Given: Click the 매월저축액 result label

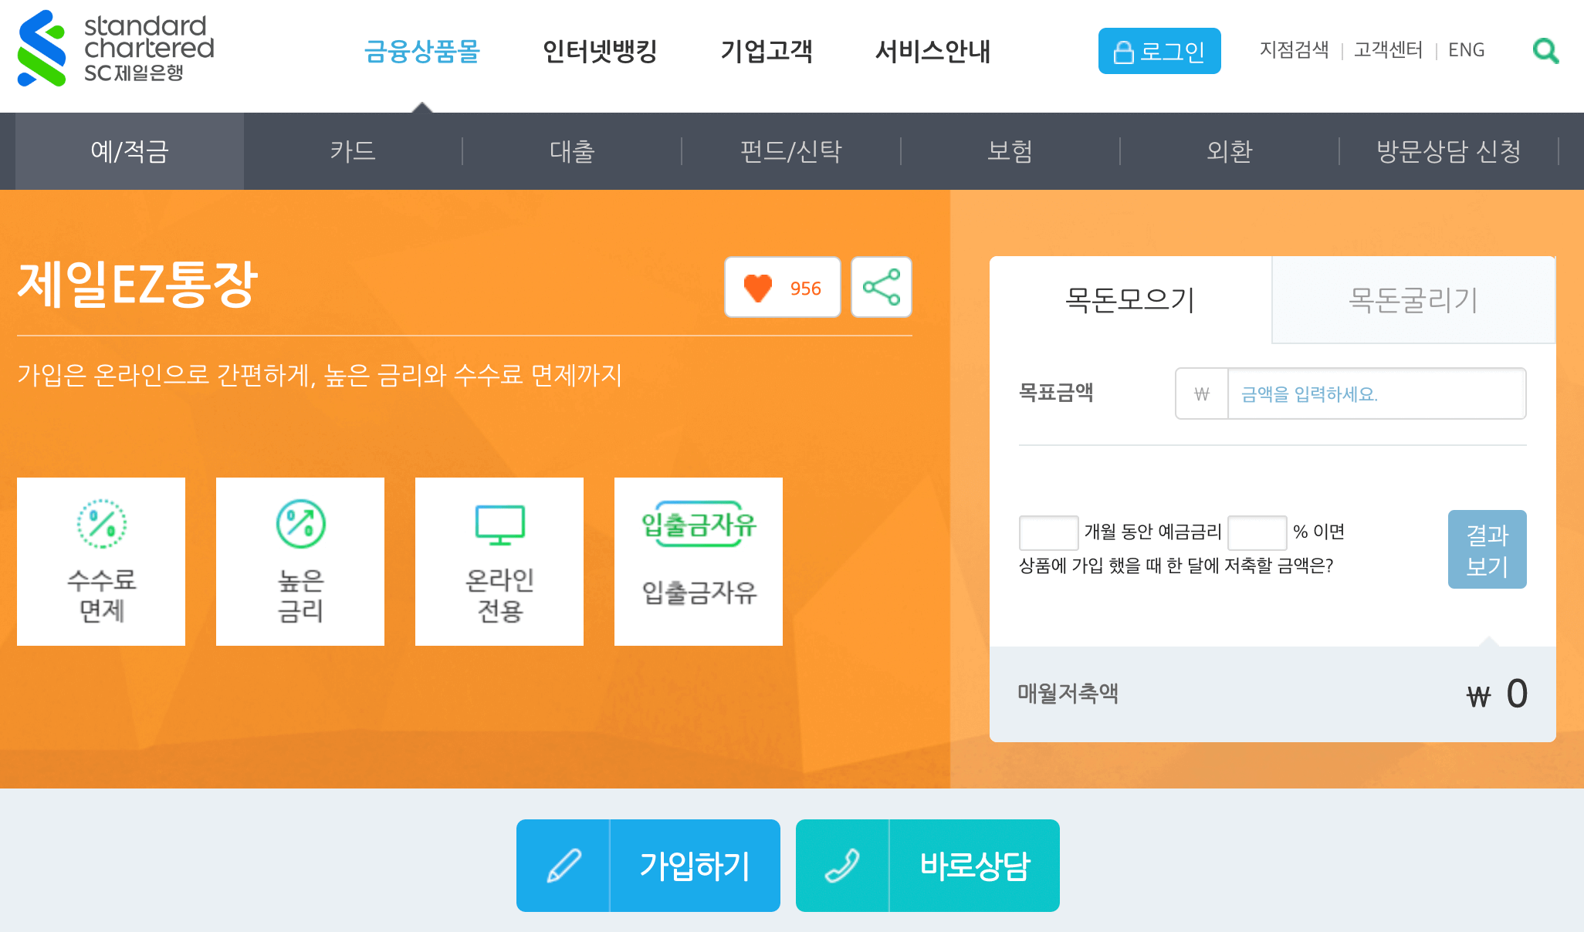Looking at the screenshot, I should coord(1068,693).
